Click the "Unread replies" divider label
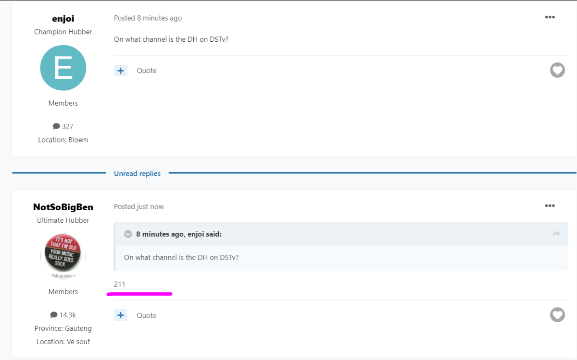Image resolution: width=577 pixels, height=360 pixels. [137, 174]
